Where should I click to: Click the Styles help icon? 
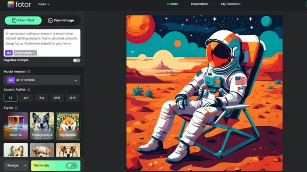17,108
